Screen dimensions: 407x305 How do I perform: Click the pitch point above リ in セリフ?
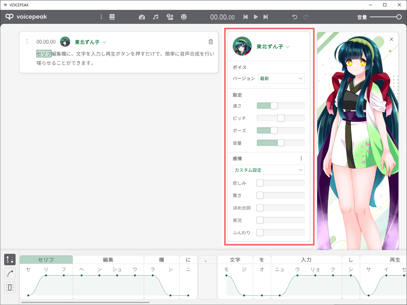46,275
